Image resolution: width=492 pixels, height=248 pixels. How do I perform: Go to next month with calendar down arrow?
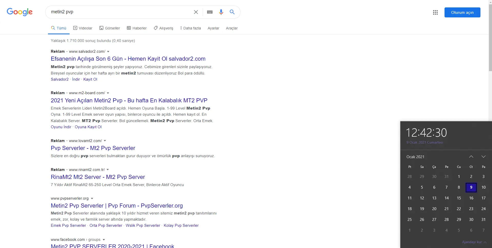point(484,157)
